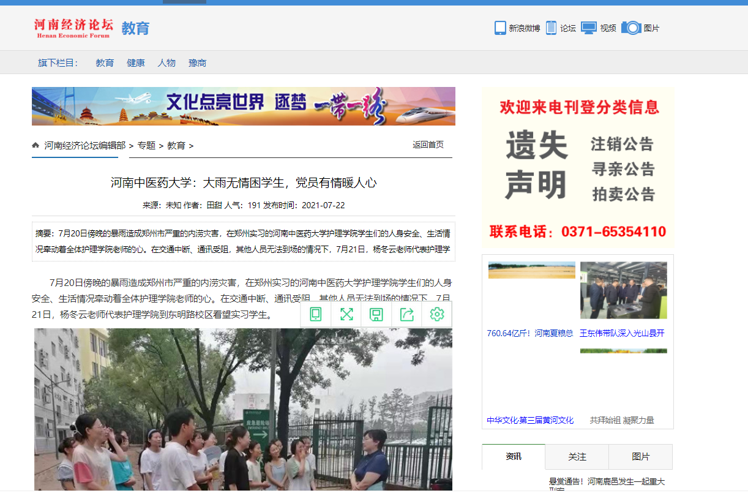
Task: Open the 健康 navigation menu item
Action: click(136, 62)
